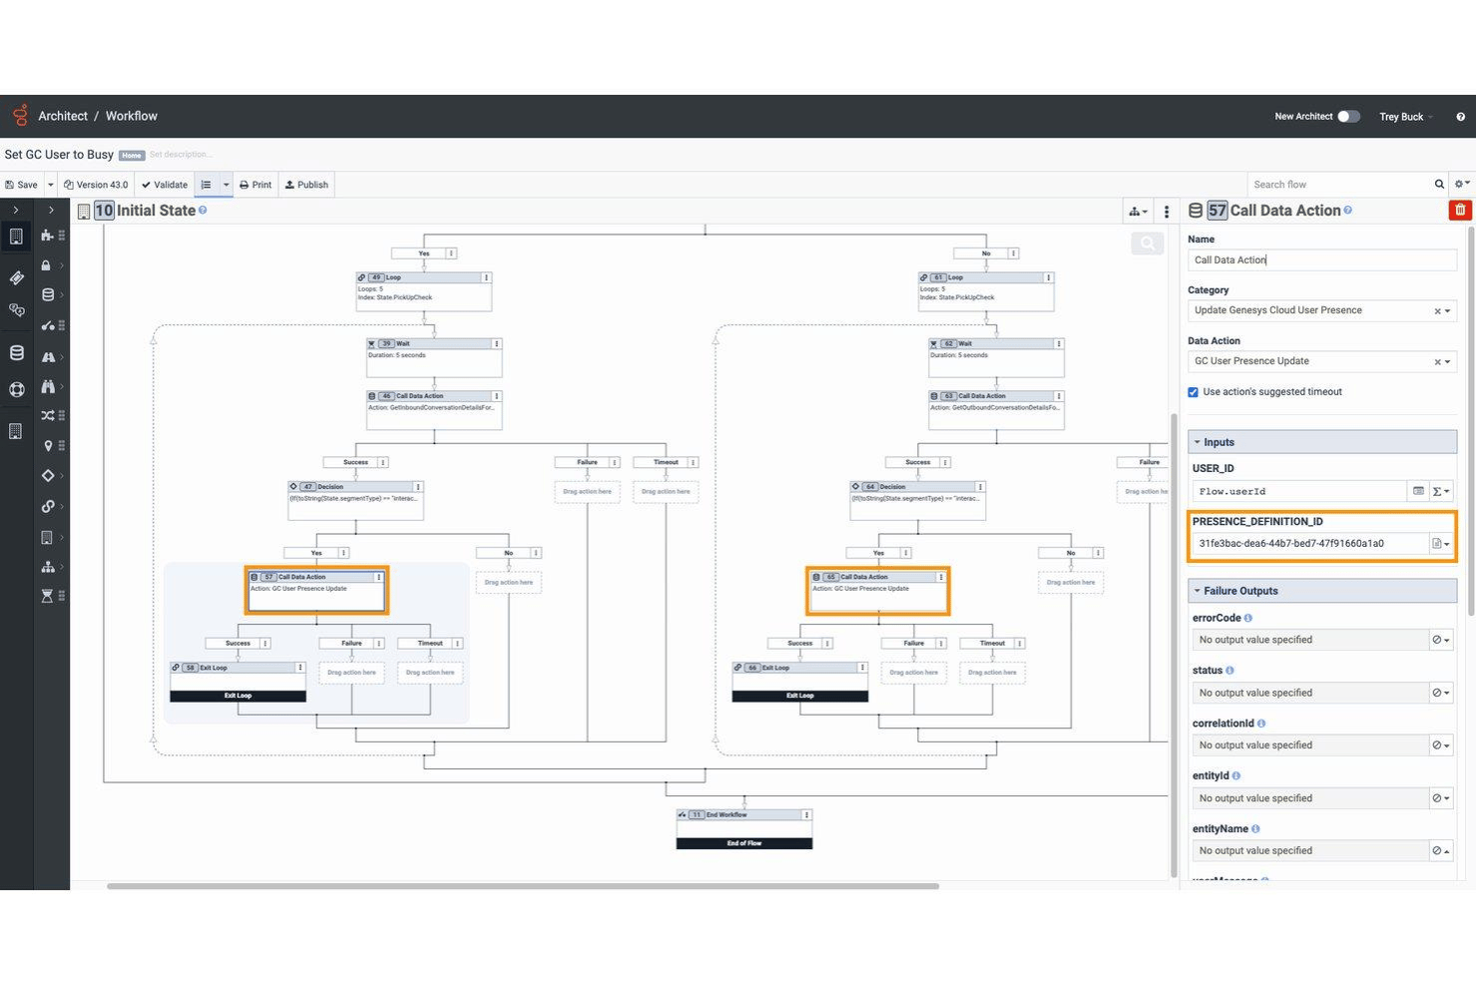Click the magnifier icon in Search flow
1477x985 pixels.
[x=1439, y=185]
